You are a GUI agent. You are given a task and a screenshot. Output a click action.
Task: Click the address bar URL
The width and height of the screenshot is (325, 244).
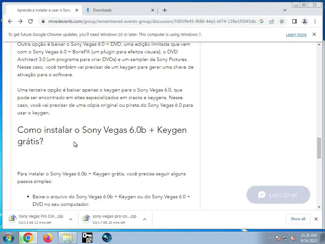click(152, 21)
